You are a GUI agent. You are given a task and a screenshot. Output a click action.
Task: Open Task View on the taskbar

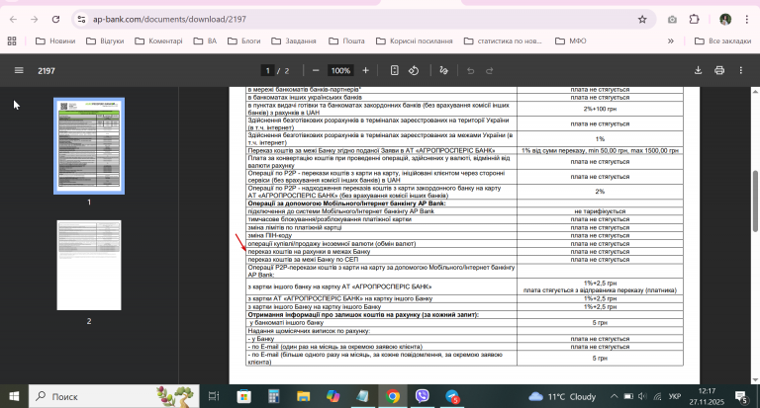(x=214, y=396)
